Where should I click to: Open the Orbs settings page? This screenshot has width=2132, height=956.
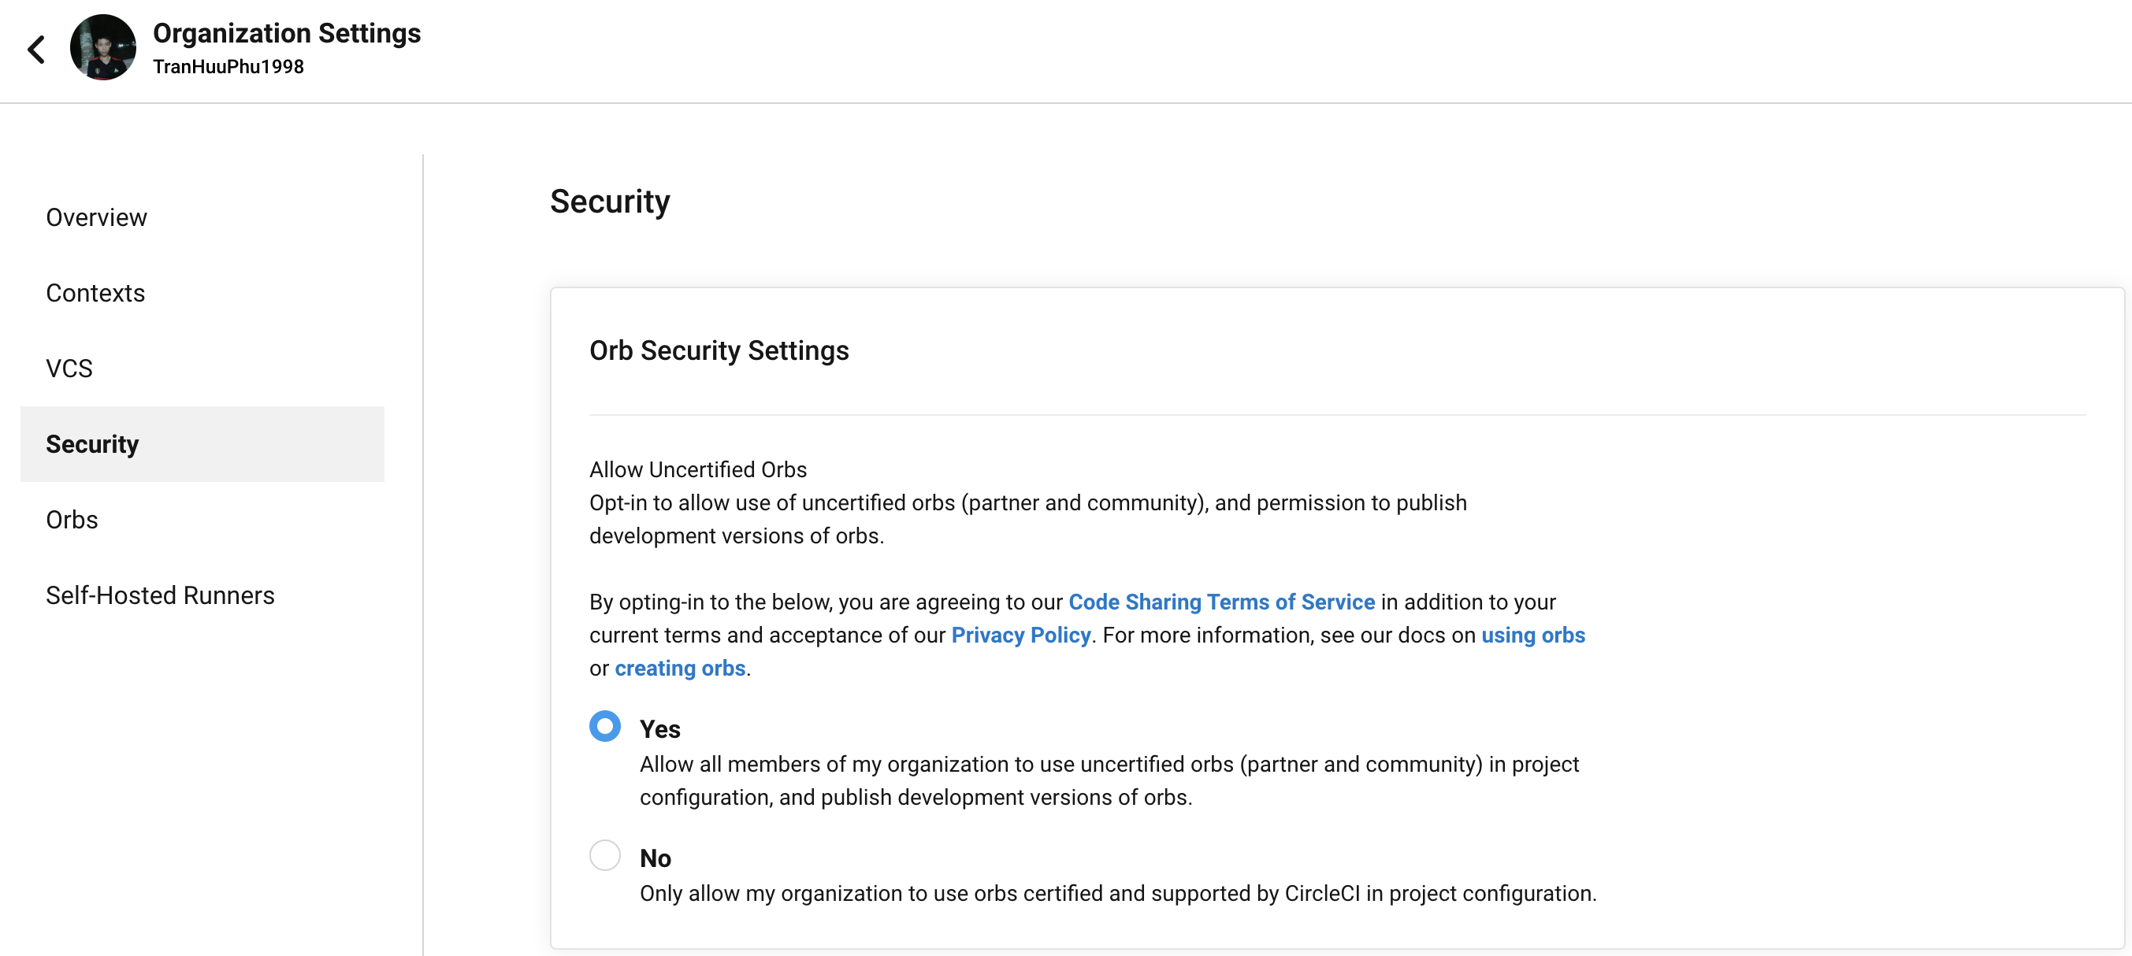point(72,520)
